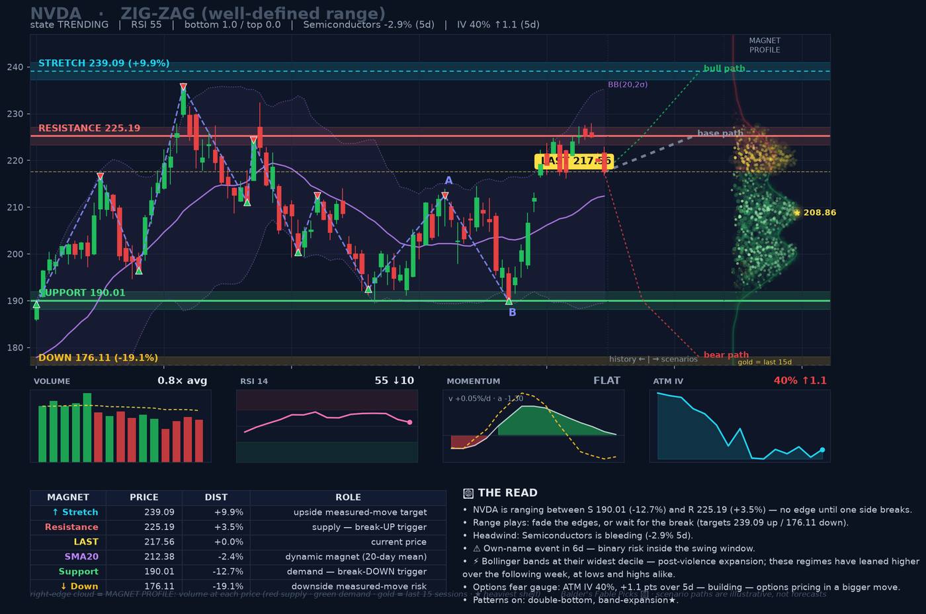Click the gold star marker beside 208.86
The height and width of the screenshot is (614, 926).
click(x=797, y=213)
